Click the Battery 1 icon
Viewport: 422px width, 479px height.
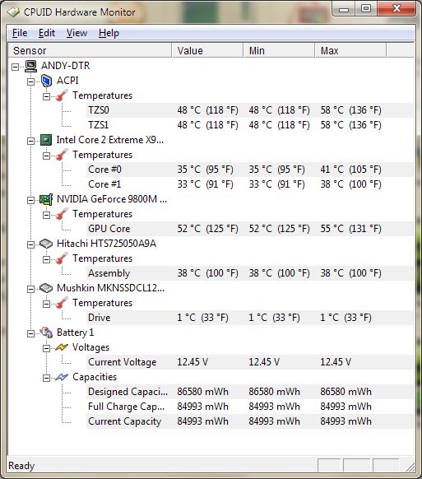46,333
